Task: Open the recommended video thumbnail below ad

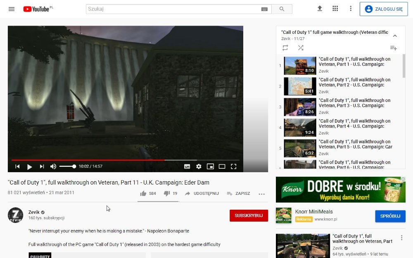Action: (303, 246)
